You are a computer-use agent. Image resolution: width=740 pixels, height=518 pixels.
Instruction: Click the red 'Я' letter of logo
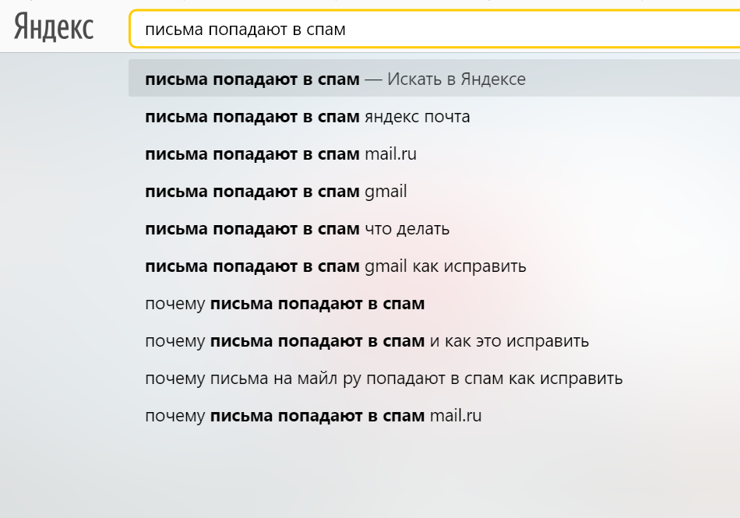click(x=23, y=28)
